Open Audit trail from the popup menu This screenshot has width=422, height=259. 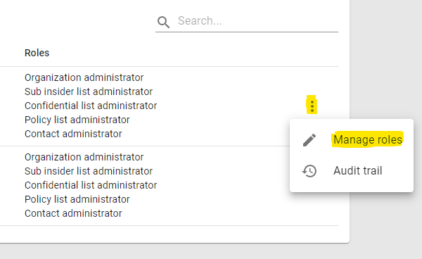pos(358,171)
